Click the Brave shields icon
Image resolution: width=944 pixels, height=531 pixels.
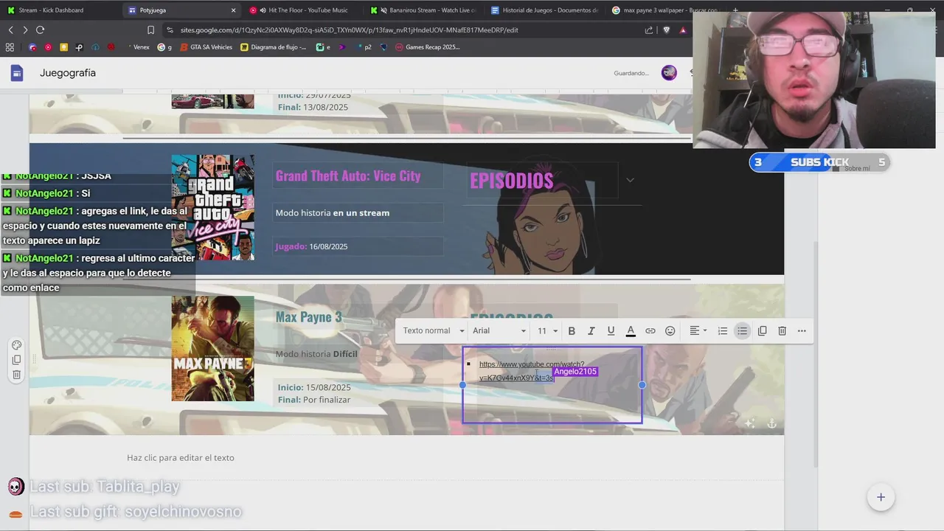click(667, 30)
